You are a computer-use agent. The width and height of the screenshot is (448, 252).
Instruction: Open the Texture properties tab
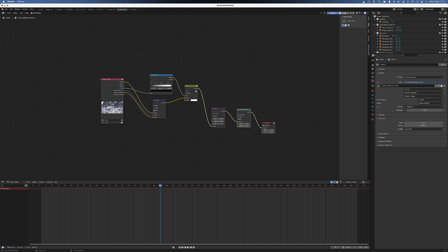373,119
